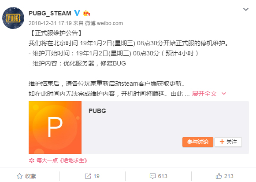
Task: Open the PUBG avatar profile picture
Action: click(13, 18)
